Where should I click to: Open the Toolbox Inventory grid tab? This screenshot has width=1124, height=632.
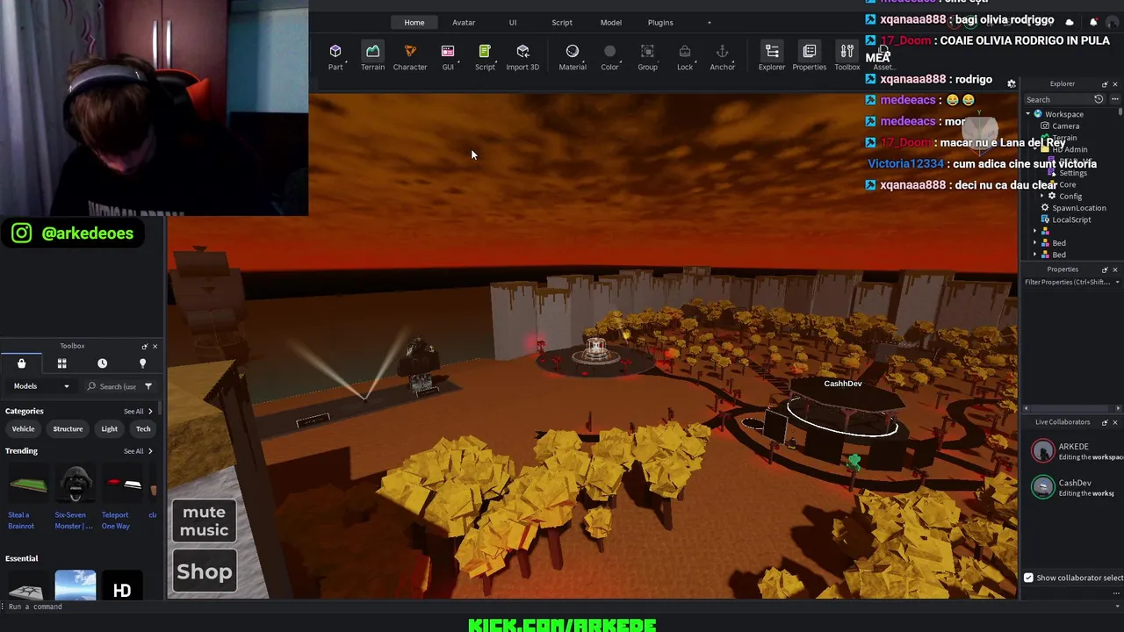tap(61, 363)
